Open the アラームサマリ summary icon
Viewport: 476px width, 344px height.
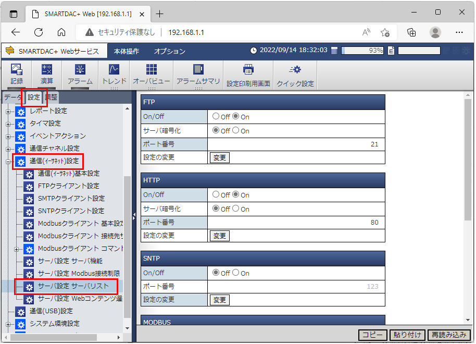198,75
